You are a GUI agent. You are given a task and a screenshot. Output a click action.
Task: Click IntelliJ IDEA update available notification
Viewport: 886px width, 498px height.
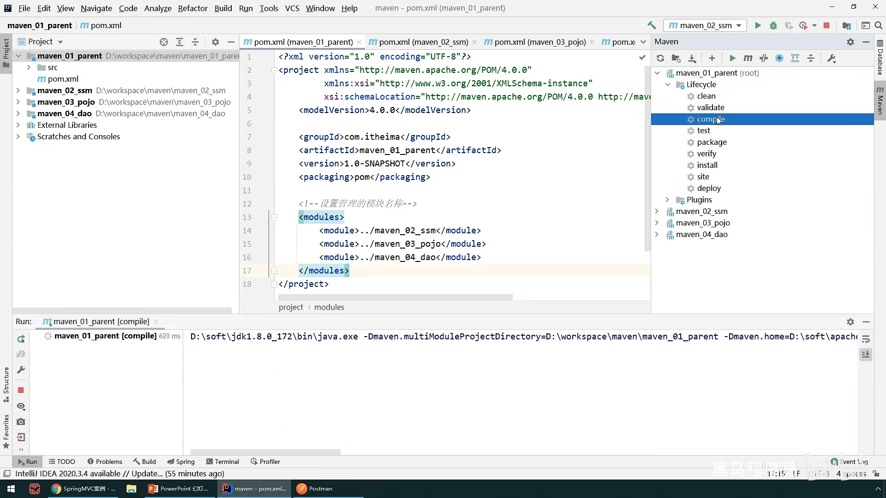click(x=120, y=474)
